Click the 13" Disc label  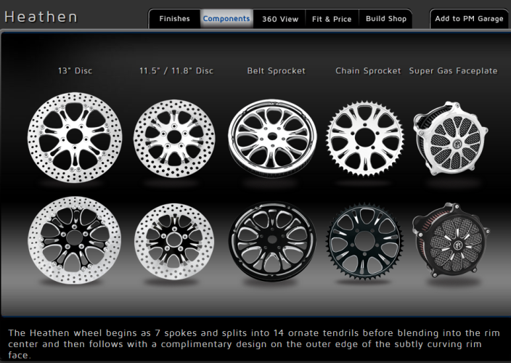coord(75,71)
